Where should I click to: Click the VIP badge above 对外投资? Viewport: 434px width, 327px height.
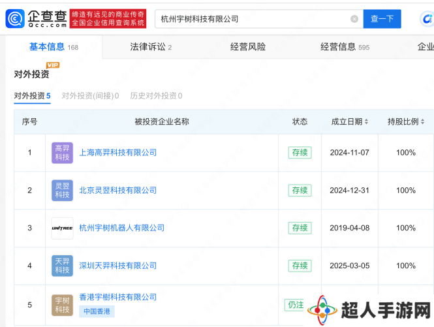53,65
